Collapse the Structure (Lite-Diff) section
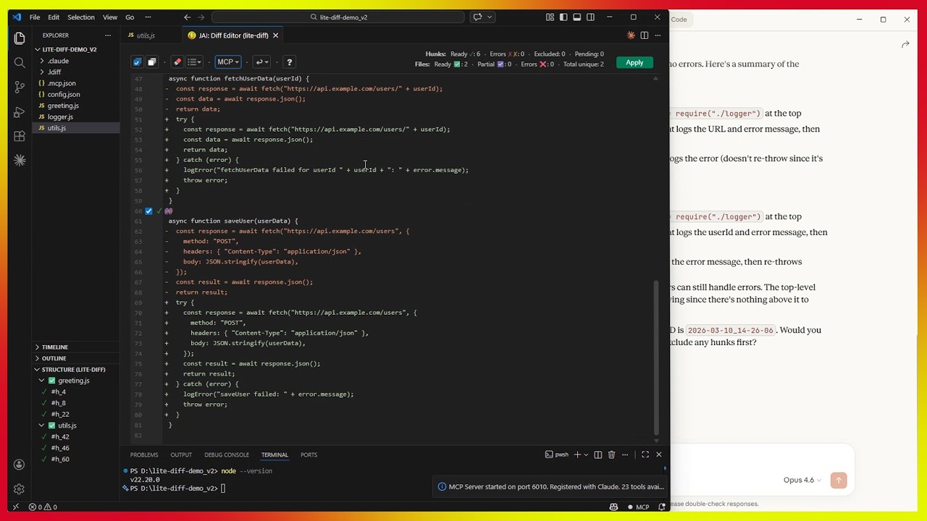927x521 pixels. click(73, 370)
